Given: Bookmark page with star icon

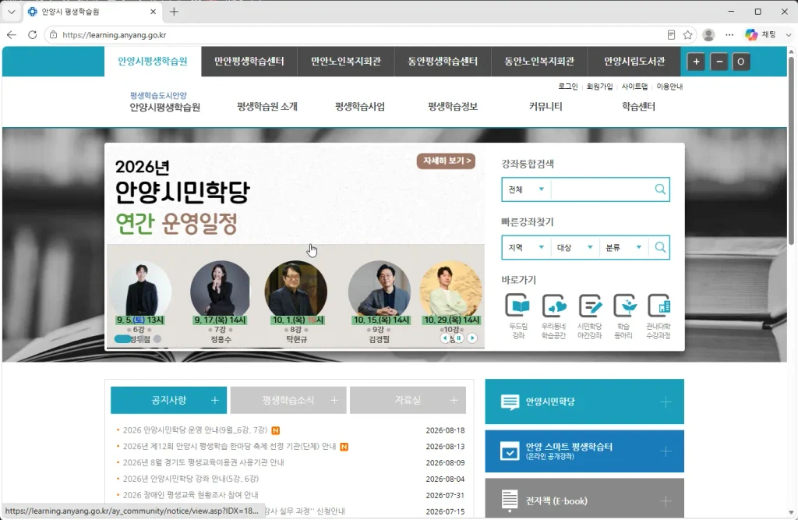Looking at the screenshot, I should pos(687,34).
